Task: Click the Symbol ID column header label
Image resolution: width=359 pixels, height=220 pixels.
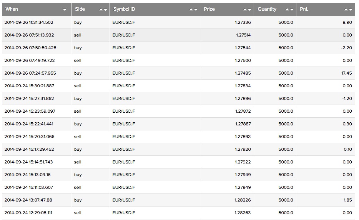Action: pos(124,9)
